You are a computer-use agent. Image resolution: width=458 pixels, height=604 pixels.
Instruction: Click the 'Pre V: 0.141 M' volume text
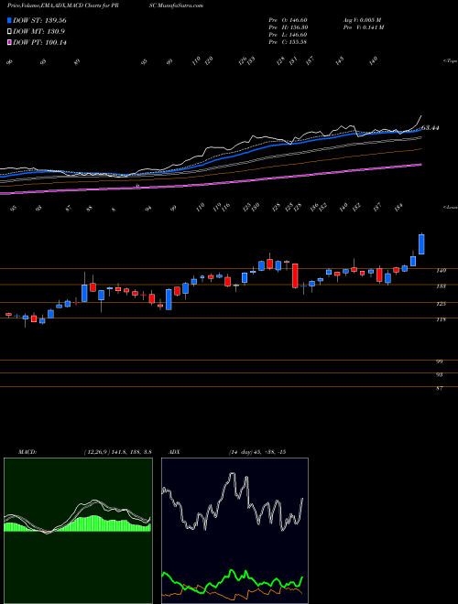point(363,27)
